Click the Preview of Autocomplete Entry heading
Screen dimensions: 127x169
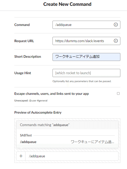[x=38, y=112]
